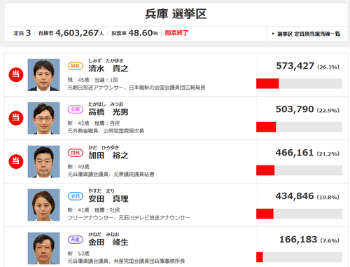Click the 維新 party badge for 清水貴之
Screen dimensions: 350x267
76,66
